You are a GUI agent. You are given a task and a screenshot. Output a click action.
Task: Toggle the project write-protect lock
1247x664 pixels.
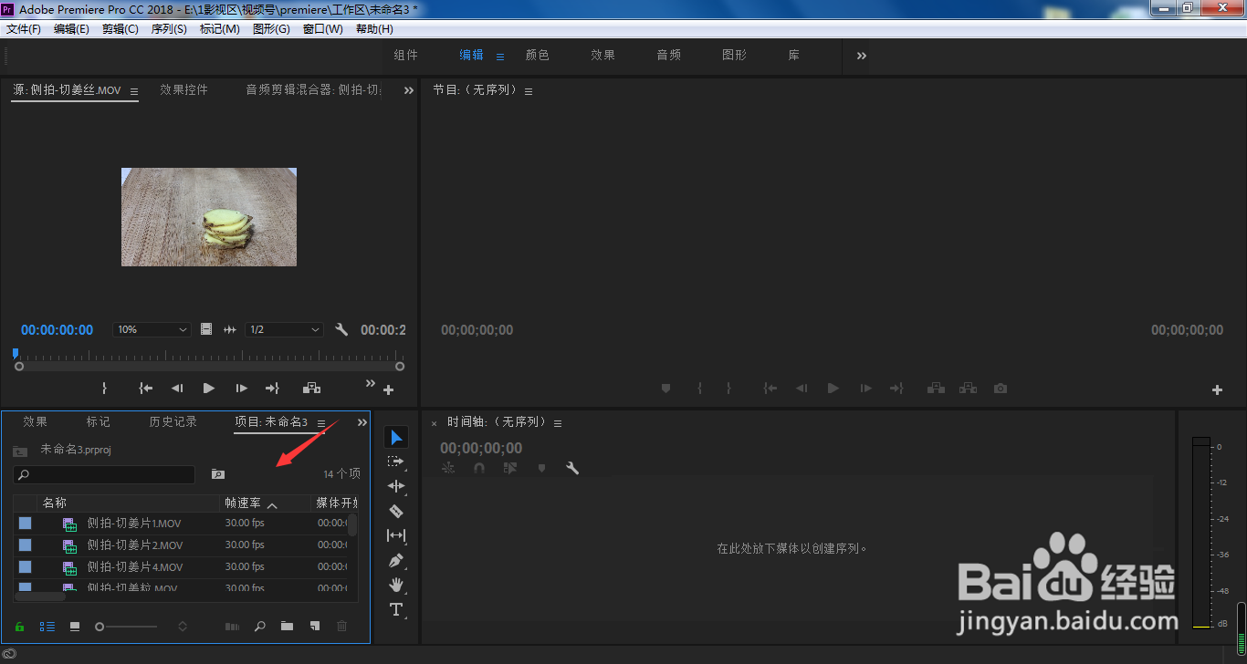(x=19, y=627)
